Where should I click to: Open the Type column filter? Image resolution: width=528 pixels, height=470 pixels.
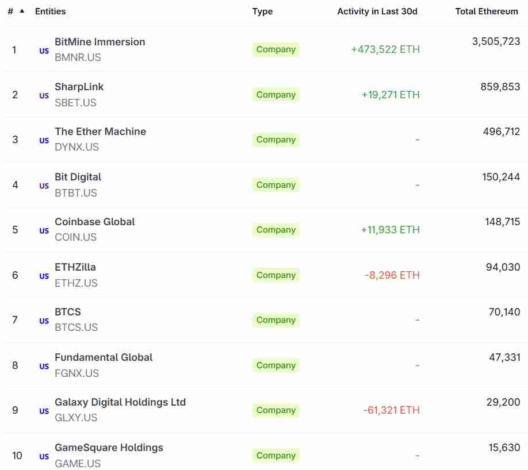click(262, 11)
